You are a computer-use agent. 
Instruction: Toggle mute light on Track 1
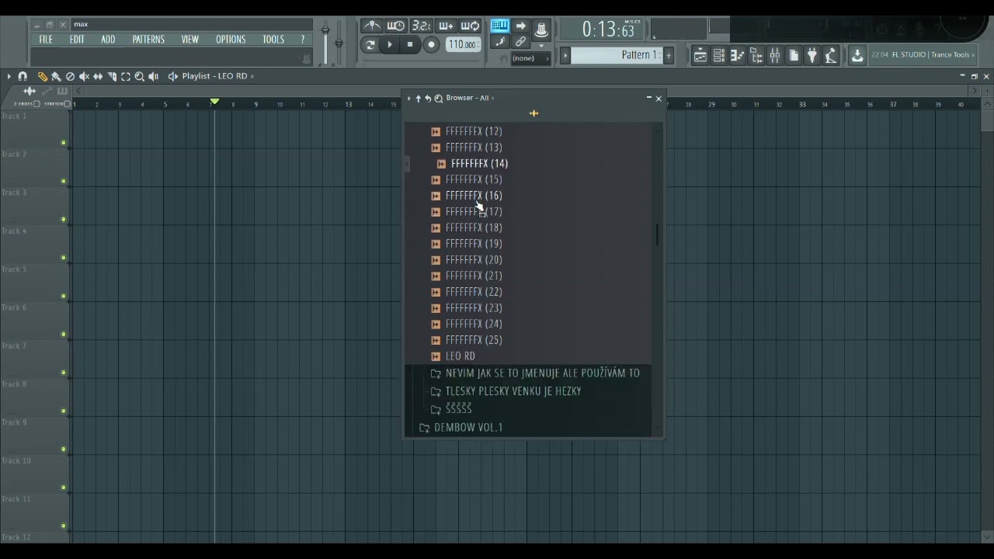[x=64, y=143]
